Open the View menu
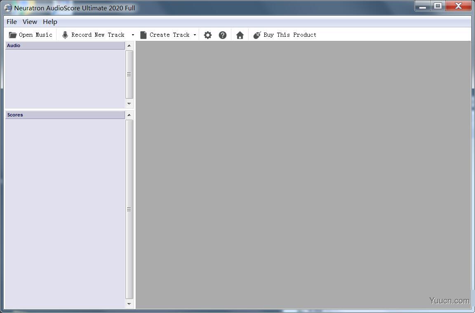The width and height of the screenshot is (475, 313). (x=30, y=22)
